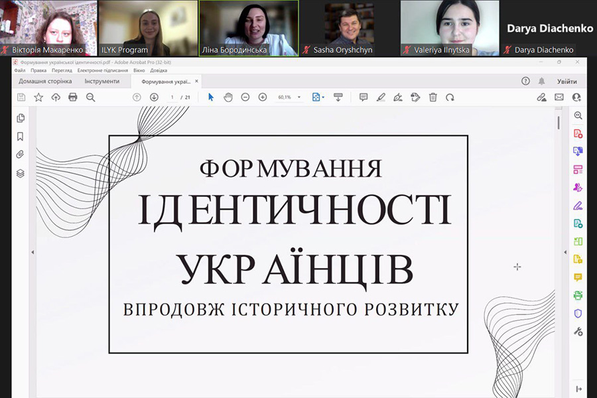Open the Перегляд menu
Viewport: 597px width, 398px height.
click(62, 70)
